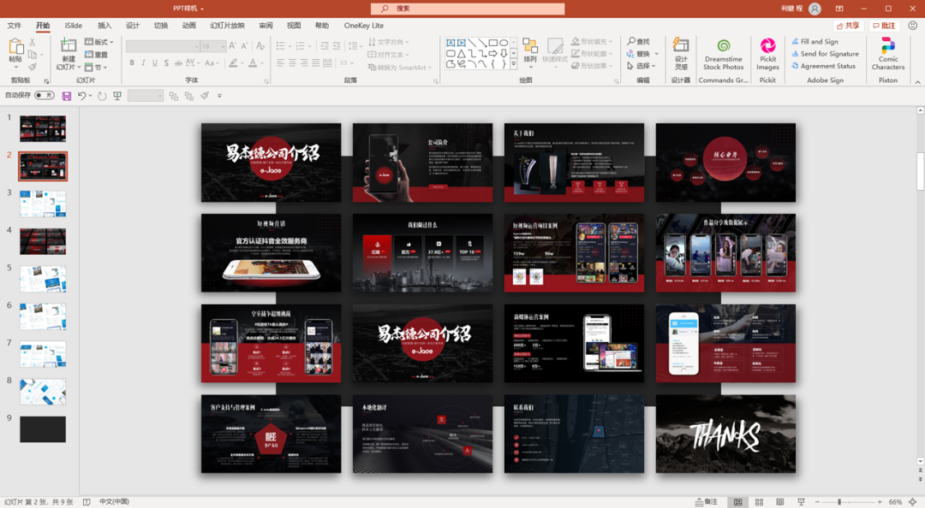Center-align paragraph text
925x508 pixels.
[292, 62]
